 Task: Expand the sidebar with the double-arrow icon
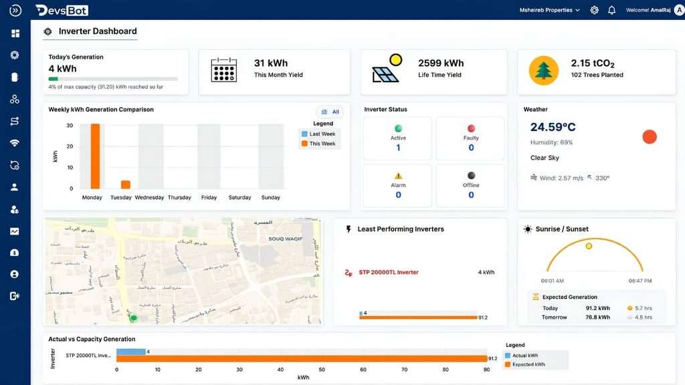coord(15,11)
